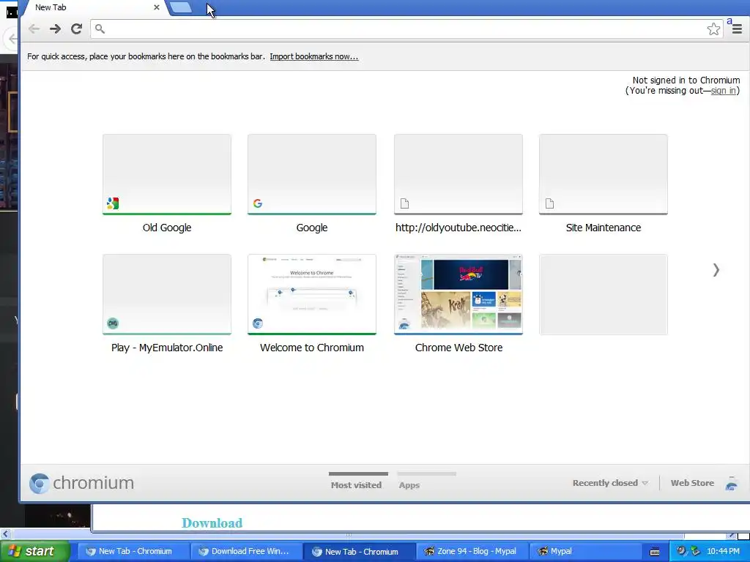Open the oldyoutube.neocities tile
This screenshot has width=750, height=562.
(458, 174)
